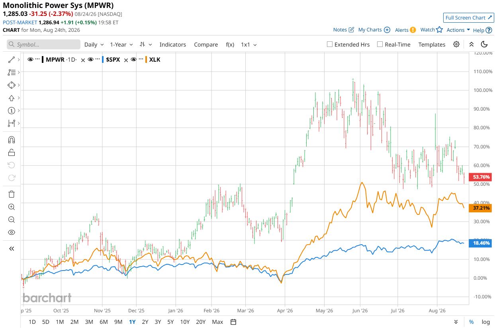Click the MPWR black color swatch
The width and height of the screenshot is (495, 331).
(x=43, y=60)
